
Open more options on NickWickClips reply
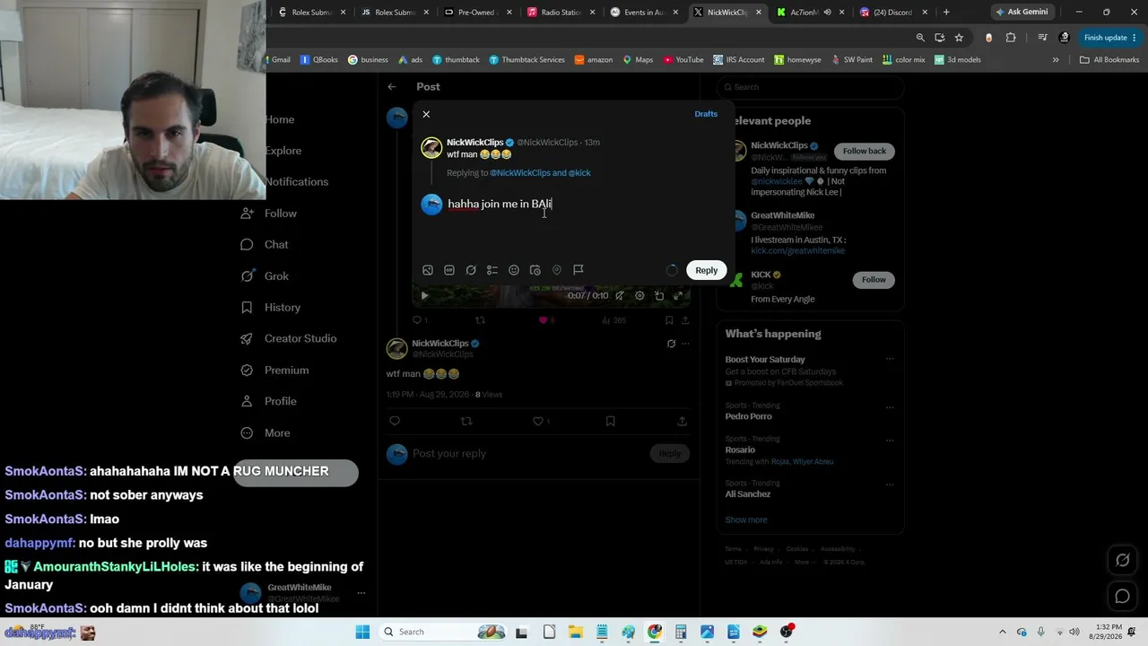(685, 344)
